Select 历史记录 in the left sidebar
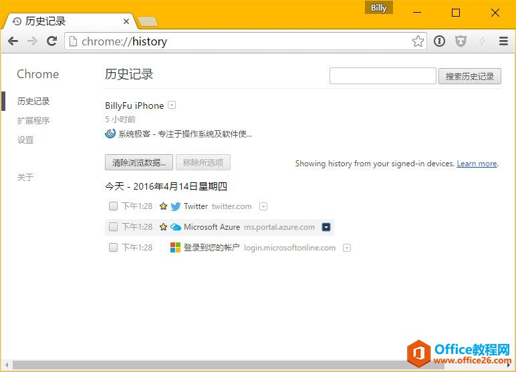This screenshot has height=372, width=516. coord(33,101)
